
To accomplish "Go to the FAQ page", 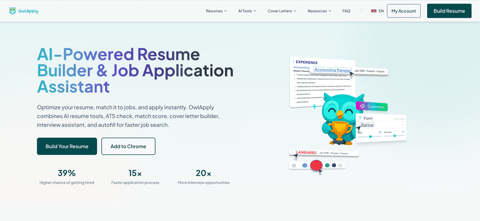I will (x=346, y=11).
